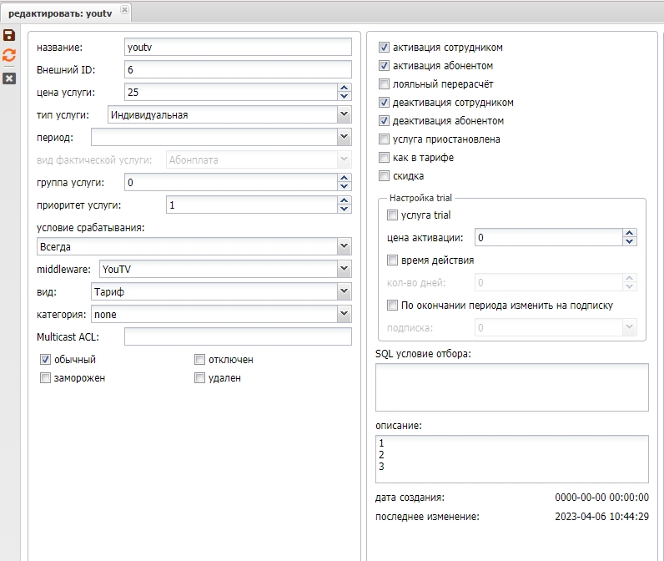Enable the лояльный перерасчёт checkbox
The image size is (664, 561).
(385, 84)
